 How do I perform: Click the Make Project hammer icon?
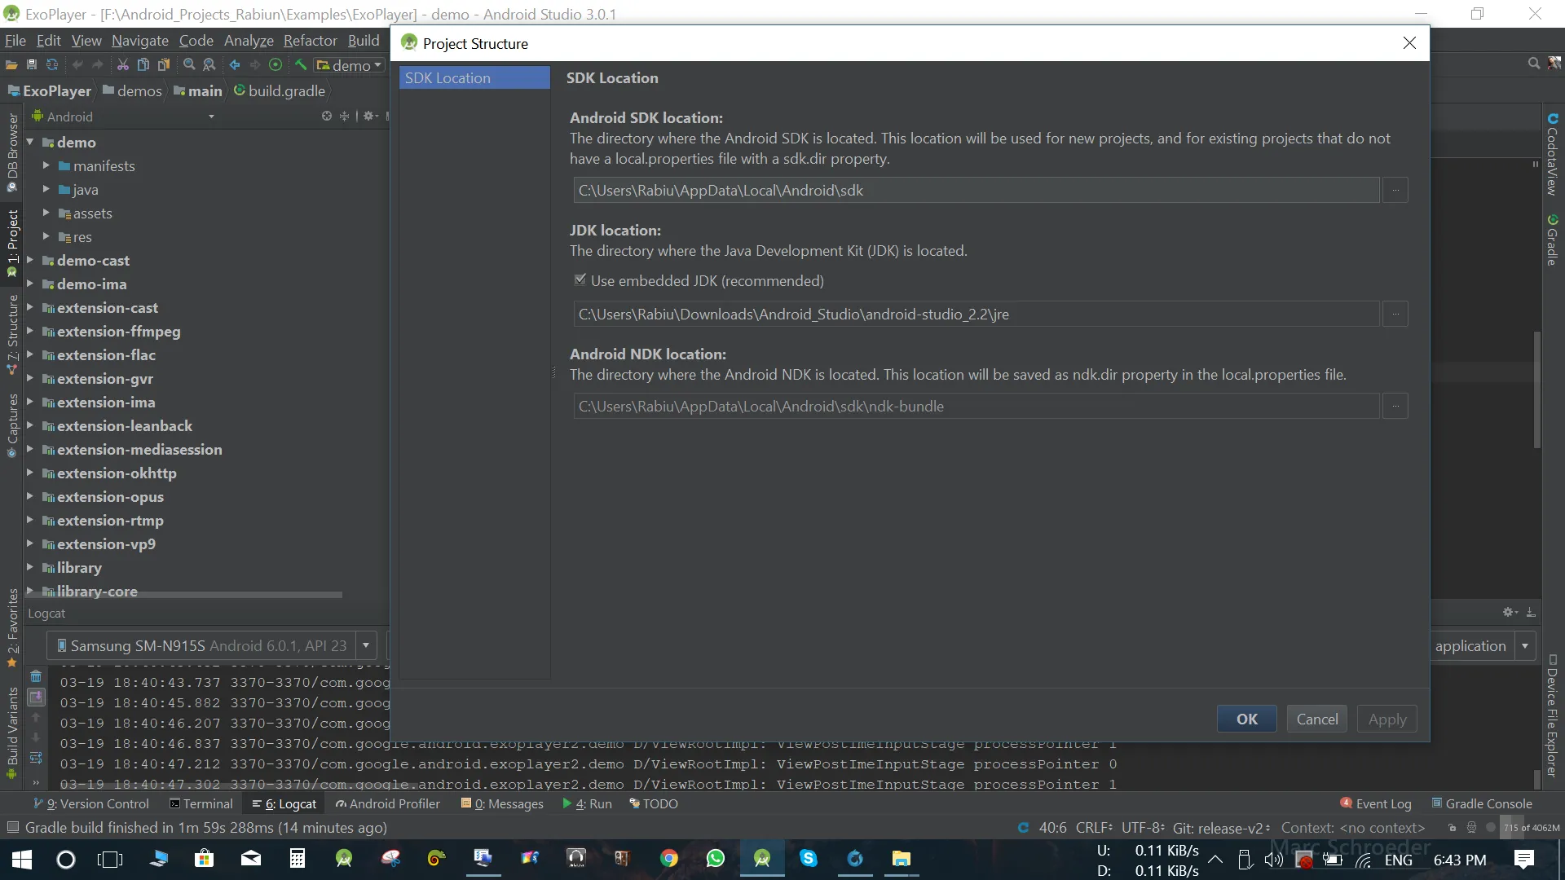point(301,65)
